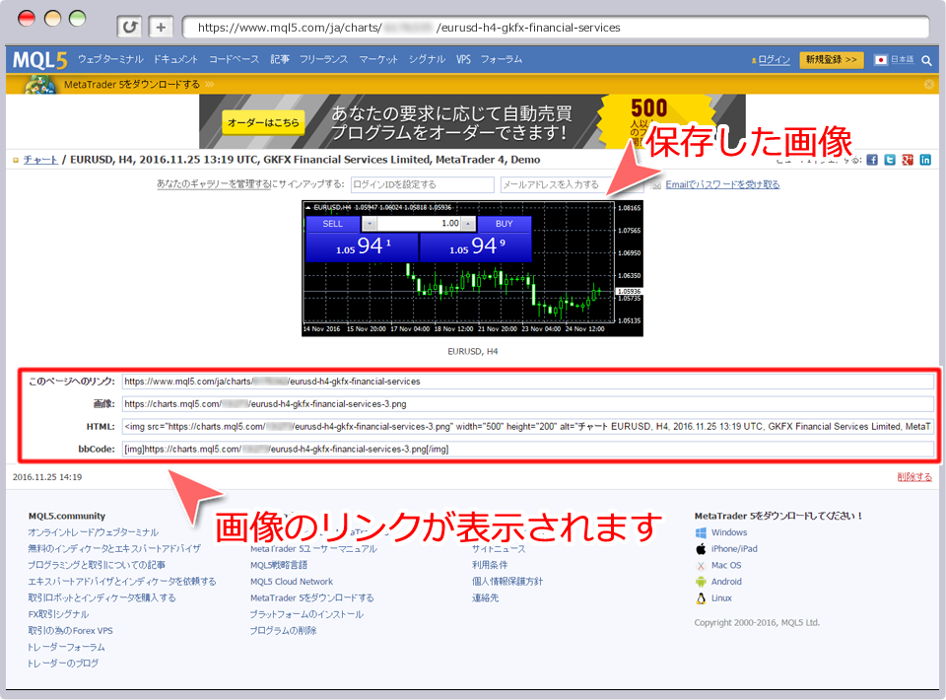
Task: Focus the ログインIDを設定する field
Action: pyautogui.click(x=423, y=184)
